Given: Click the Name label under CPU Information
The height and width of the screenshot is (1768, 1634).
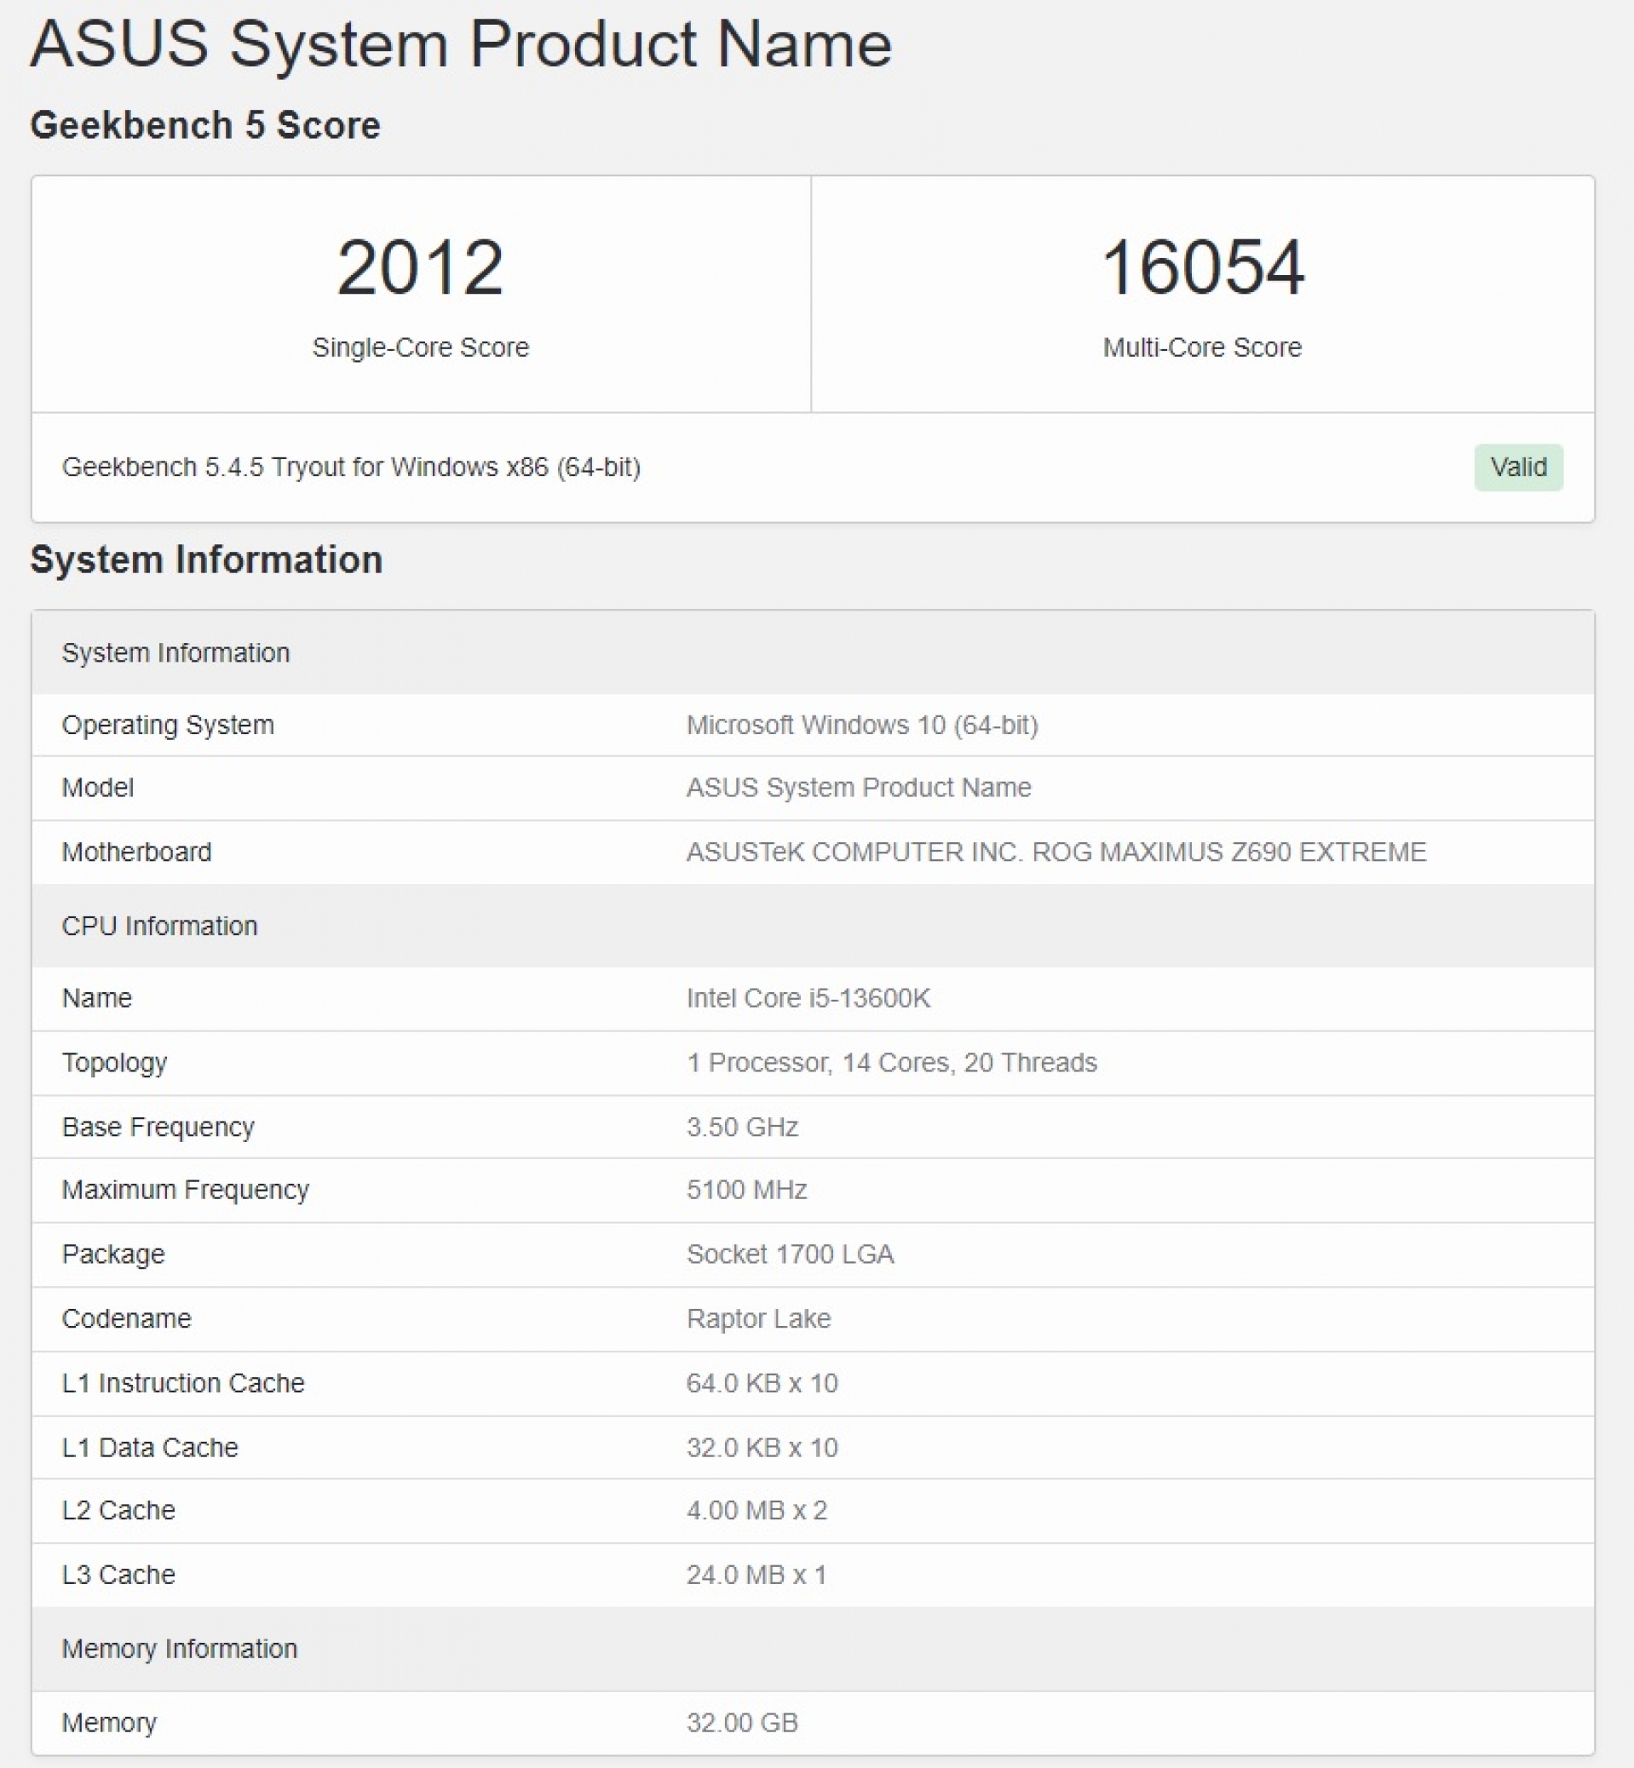Looking at the screenshot, I should pos(96,998).
